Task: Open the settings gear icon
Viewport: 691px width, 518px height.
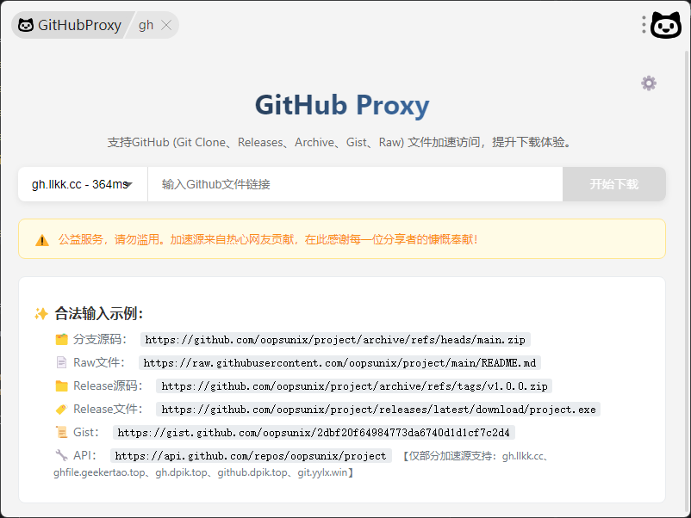Action: point(648,83)
